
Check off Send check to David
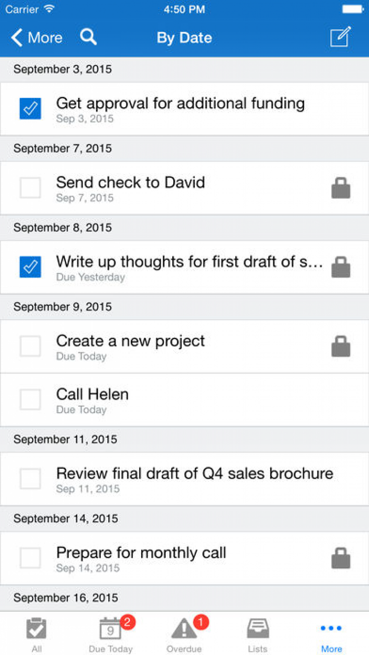31,188
